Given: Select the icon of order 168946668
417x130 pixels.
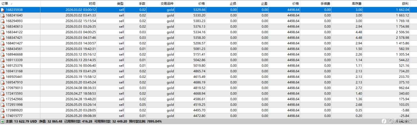Looking at the screenshot, I should coord(3,54).
